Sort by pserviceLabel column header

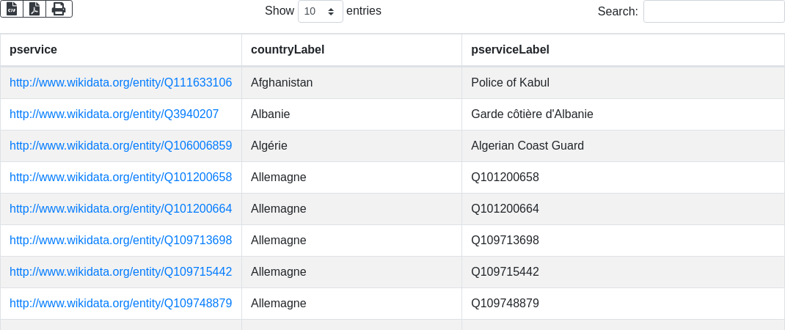point(510,50)
